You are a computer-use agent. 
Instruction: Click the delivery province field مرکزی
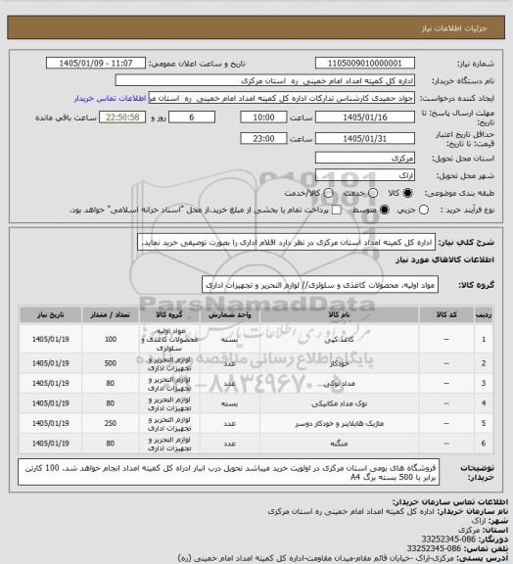tap(365, 158)
